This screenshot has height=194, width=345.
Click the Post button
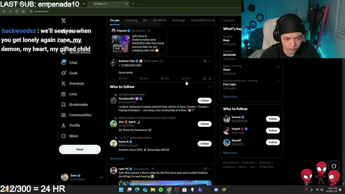click(80, 150)
